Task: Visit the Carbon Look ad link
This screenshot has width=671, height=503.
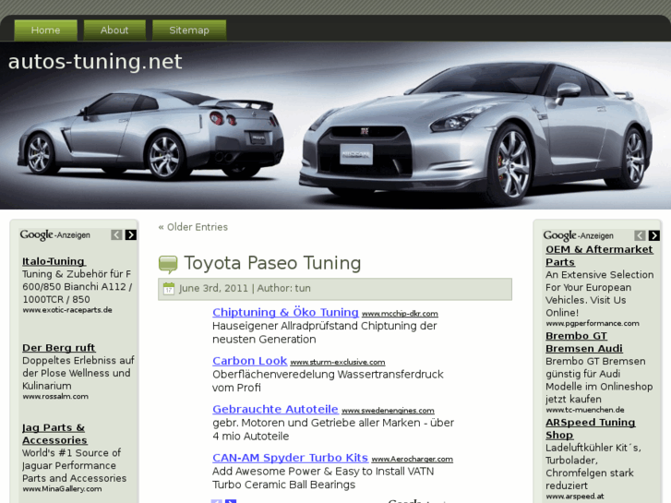Action: click(x=249, y=361)
